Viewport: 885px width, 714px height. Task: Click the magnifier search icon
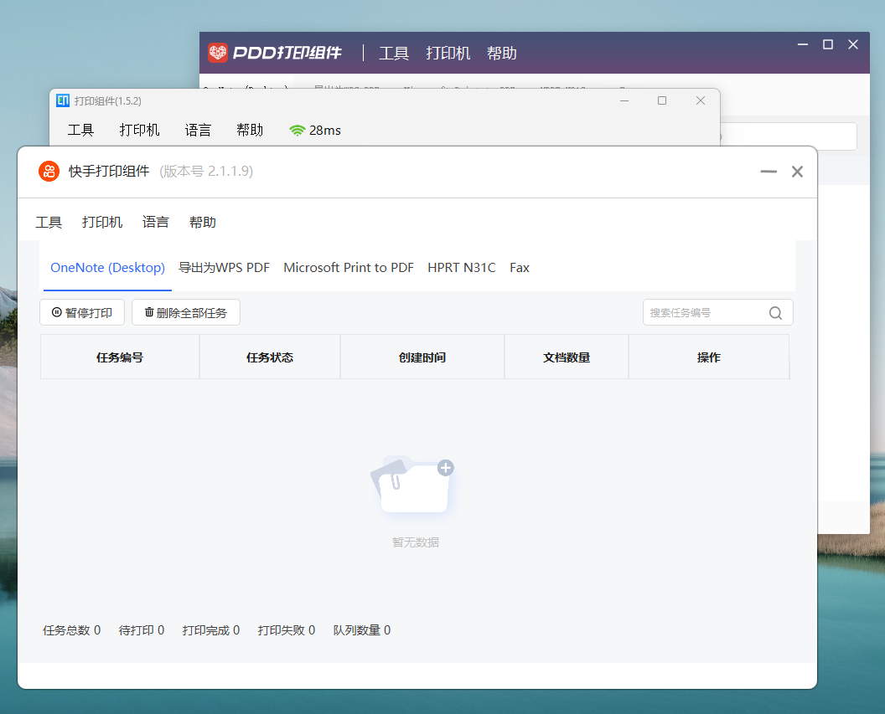tap(775, 313)
